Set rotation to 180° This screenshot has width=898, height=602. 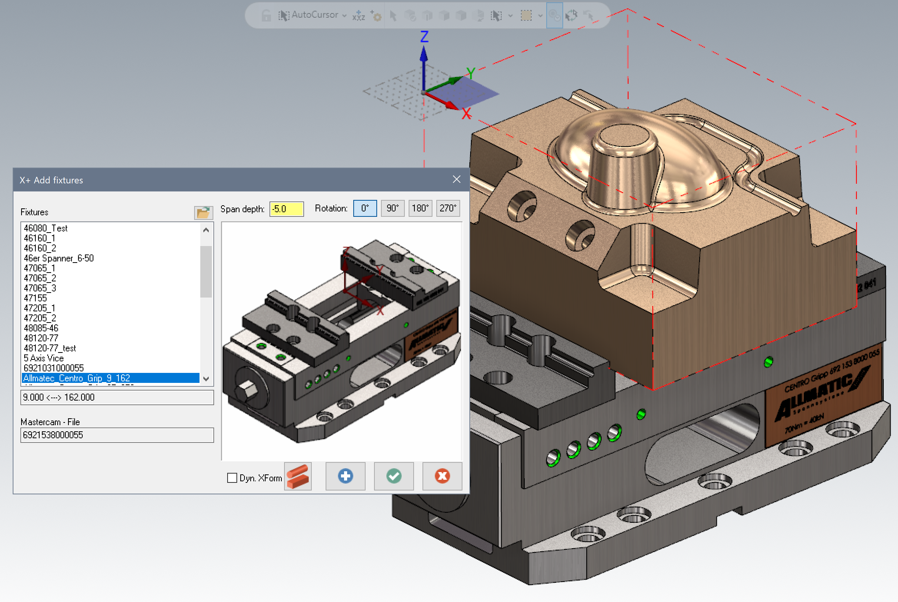point(420,208)
